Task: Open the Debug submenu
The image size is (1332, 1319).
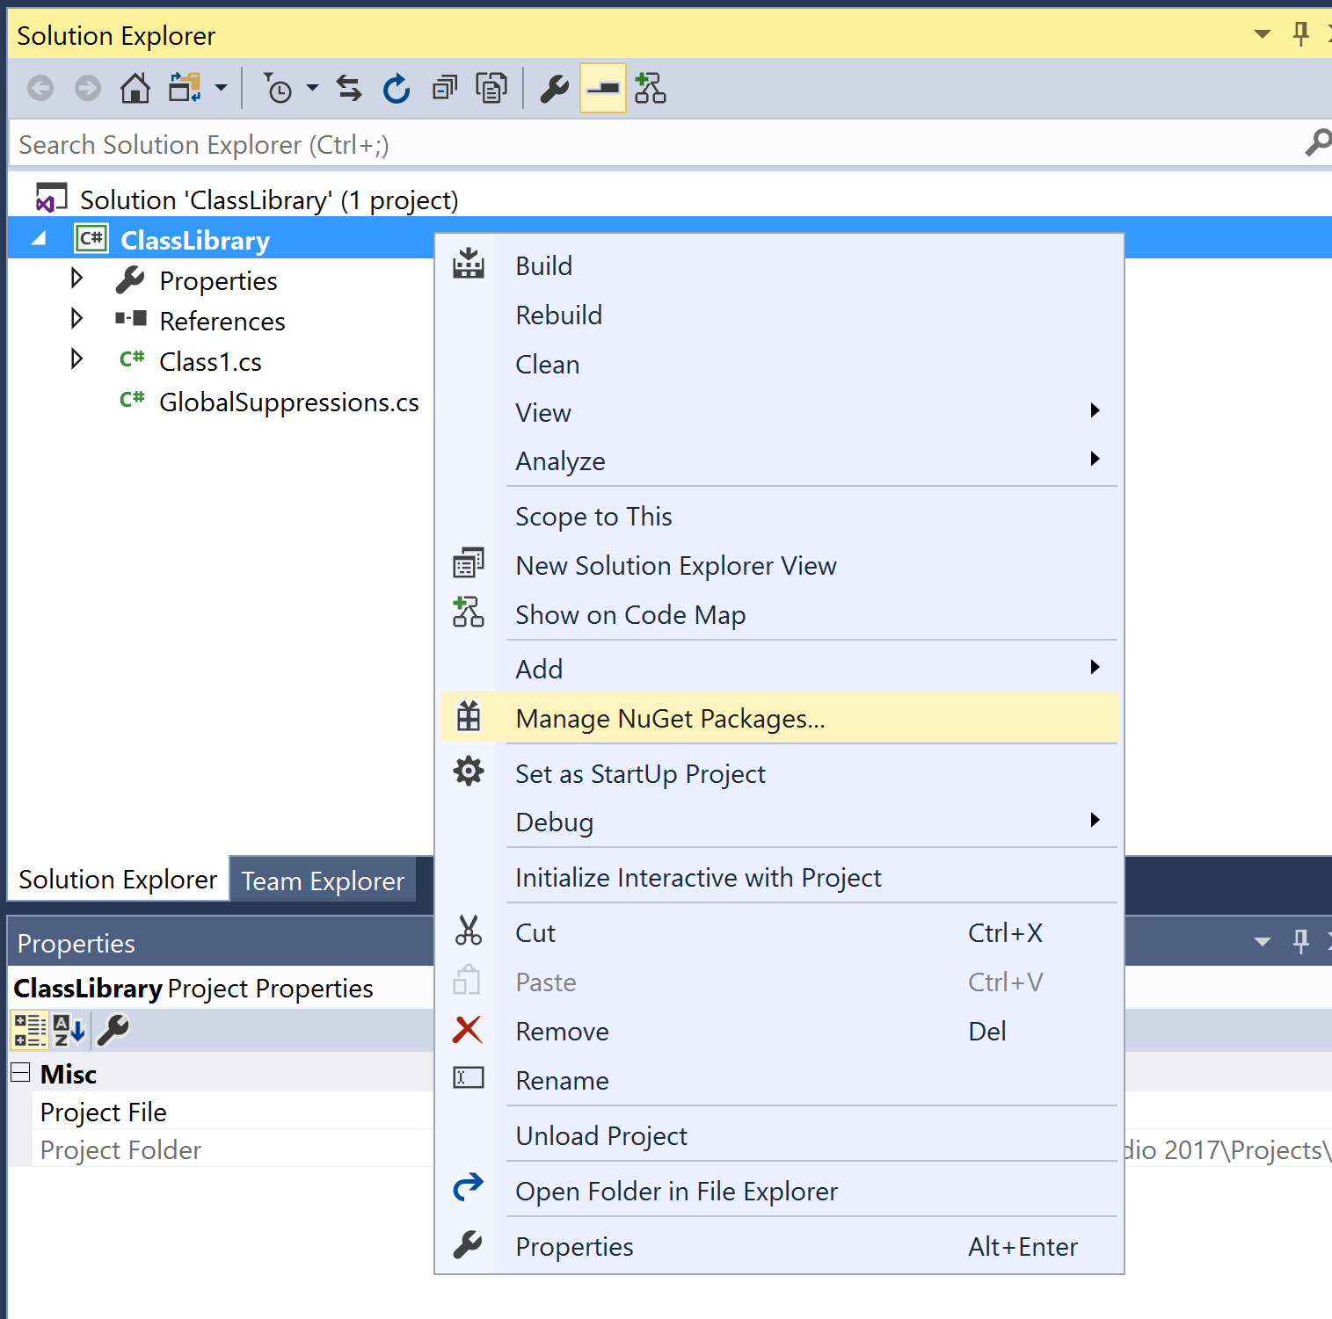Action: click(780, 822)
